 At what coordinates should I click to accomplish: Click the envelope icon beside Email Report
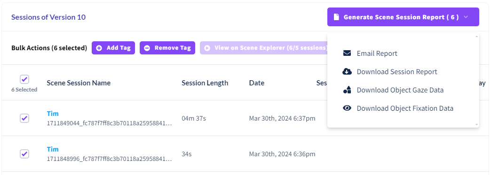[x=347, y=53]
